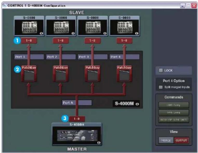Show info for the S-0808 on Port 1
Image resolution: width=198 pixels, height=153 pixels.
[x=41, y=33]
